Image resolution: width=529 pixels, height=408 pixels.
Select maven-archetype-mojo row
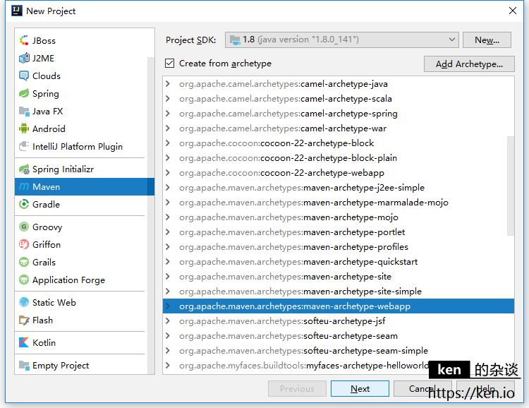(x=338, y=217)
